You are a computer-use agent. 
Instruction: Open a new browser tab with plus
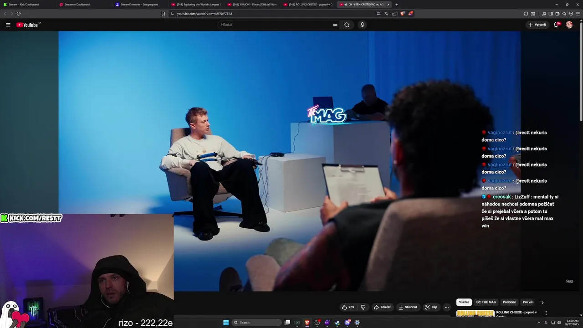tap(397, 5)
